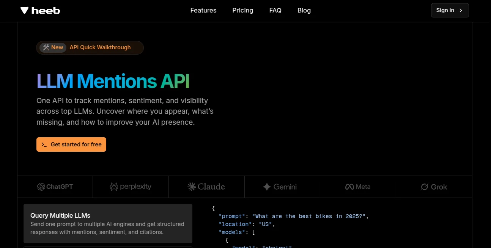Screen dimensions: 491x248
Task: Click the "prompt" line in JSON sample
Action: [x=293, y=216]
